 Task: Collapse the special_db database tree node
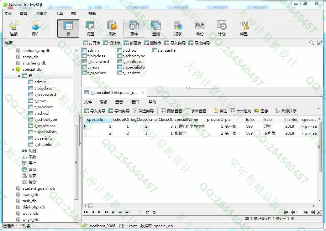13,69
